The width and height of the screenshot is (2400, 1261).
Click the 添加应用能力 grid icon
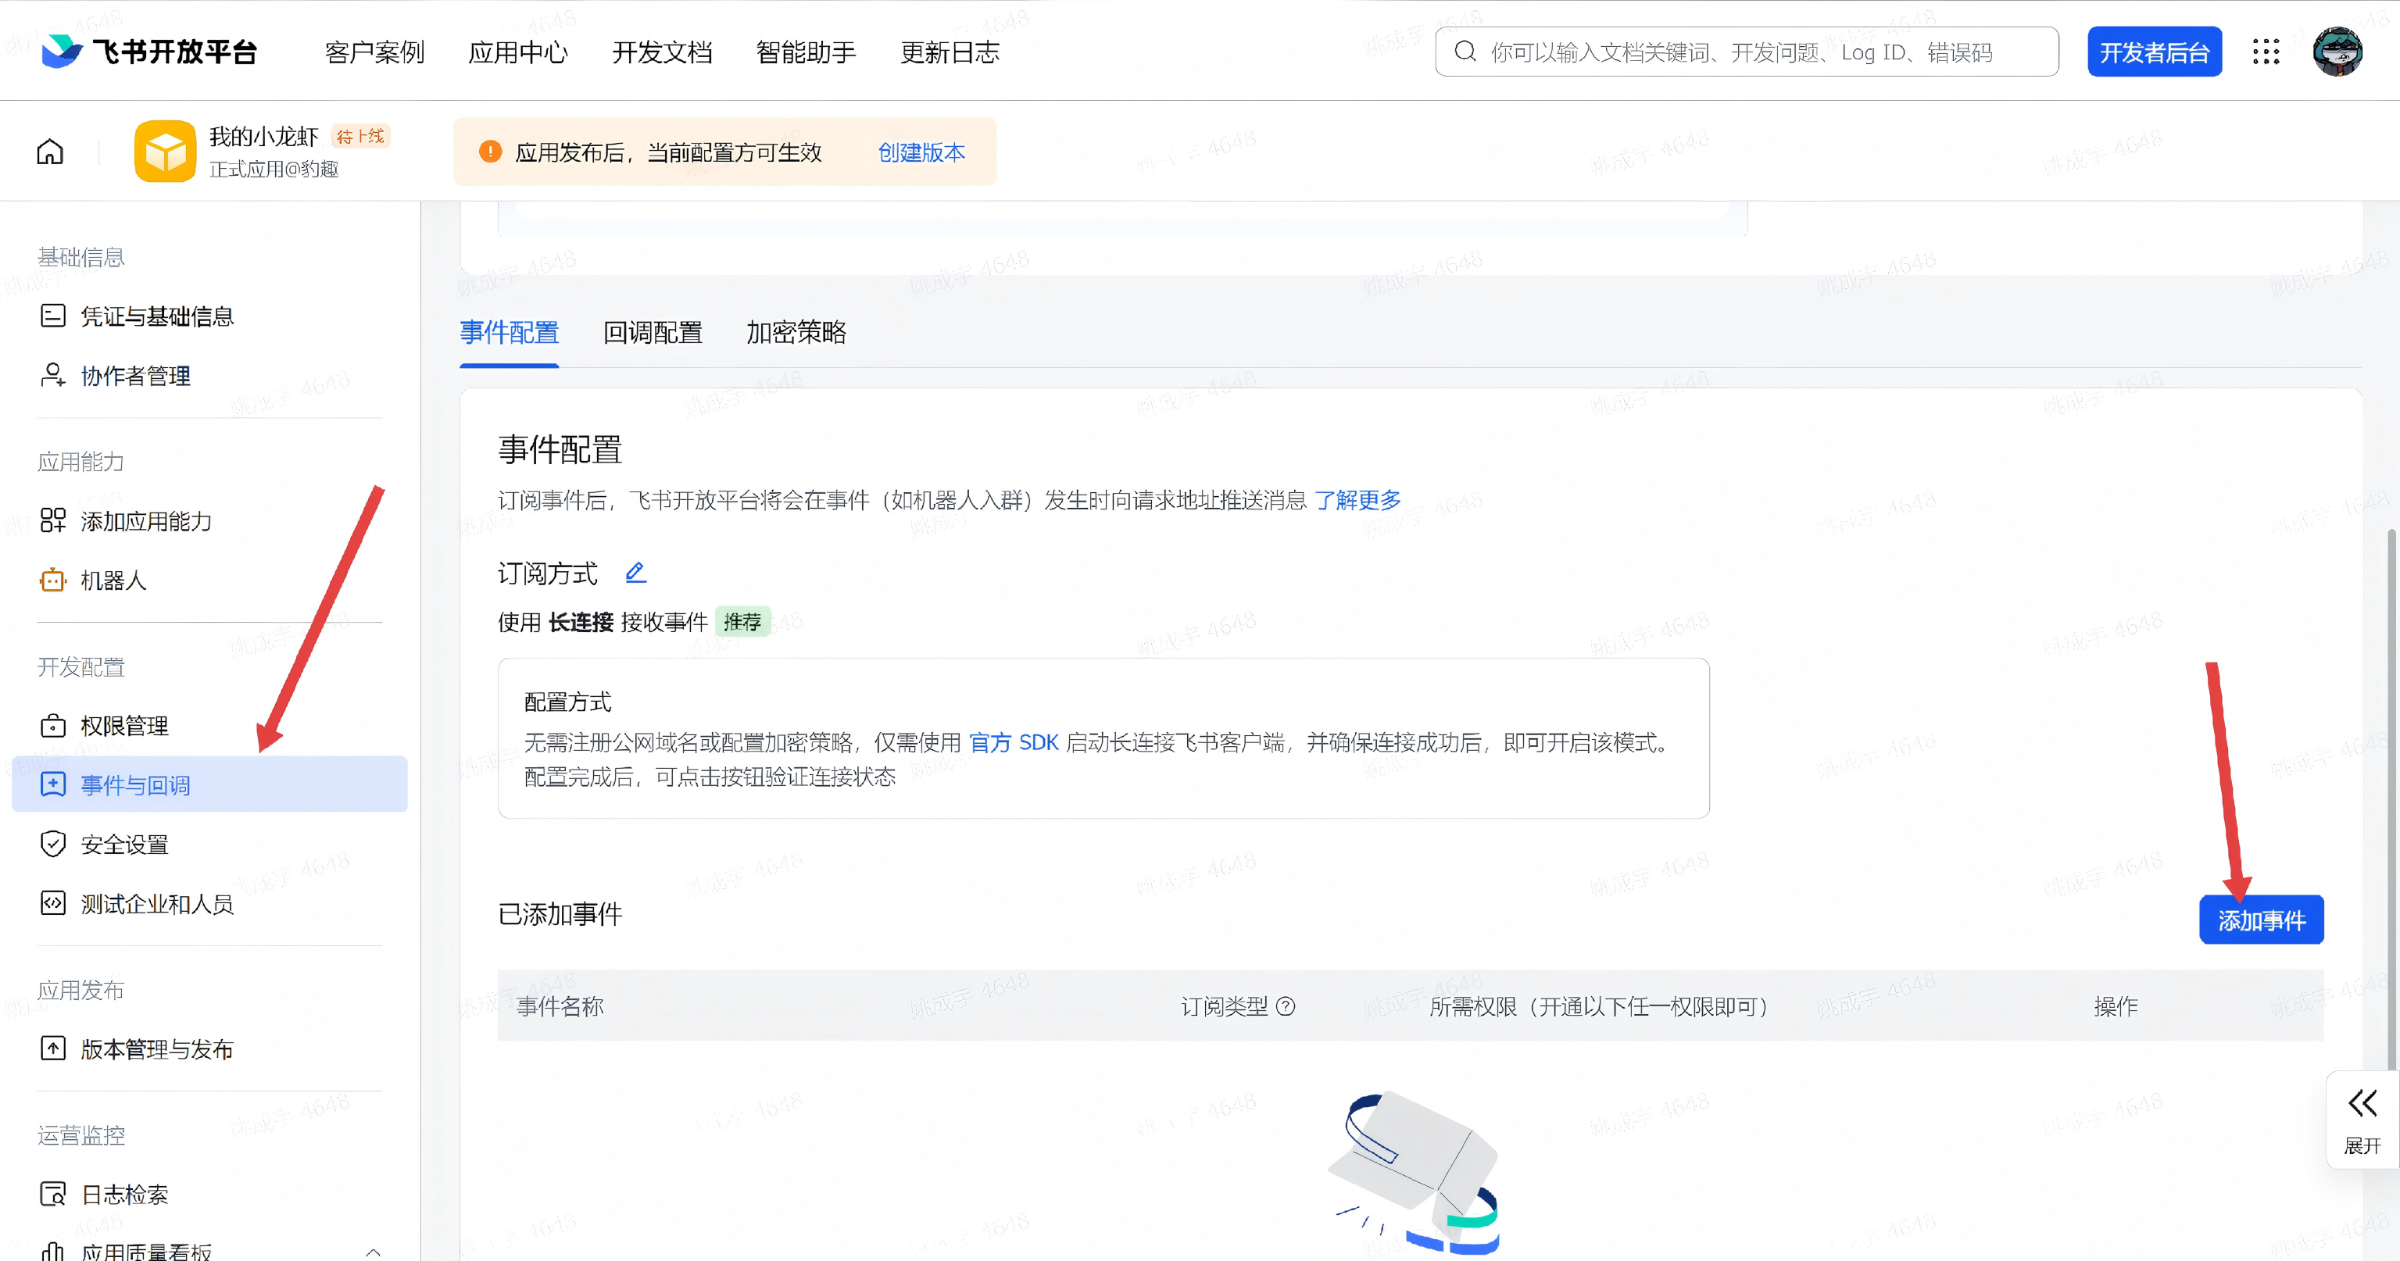[x=53, y=520]
